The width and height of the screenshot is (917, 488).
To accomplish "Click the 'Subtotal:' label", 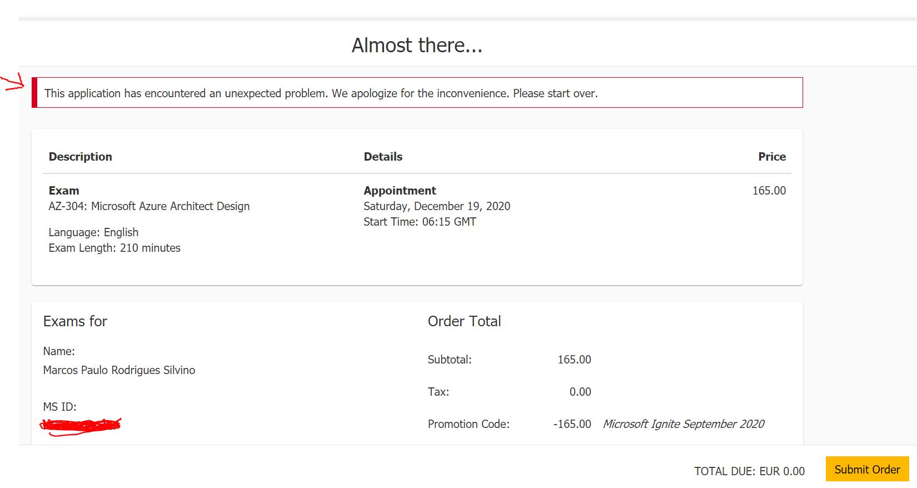I will (x=450, y=360).
